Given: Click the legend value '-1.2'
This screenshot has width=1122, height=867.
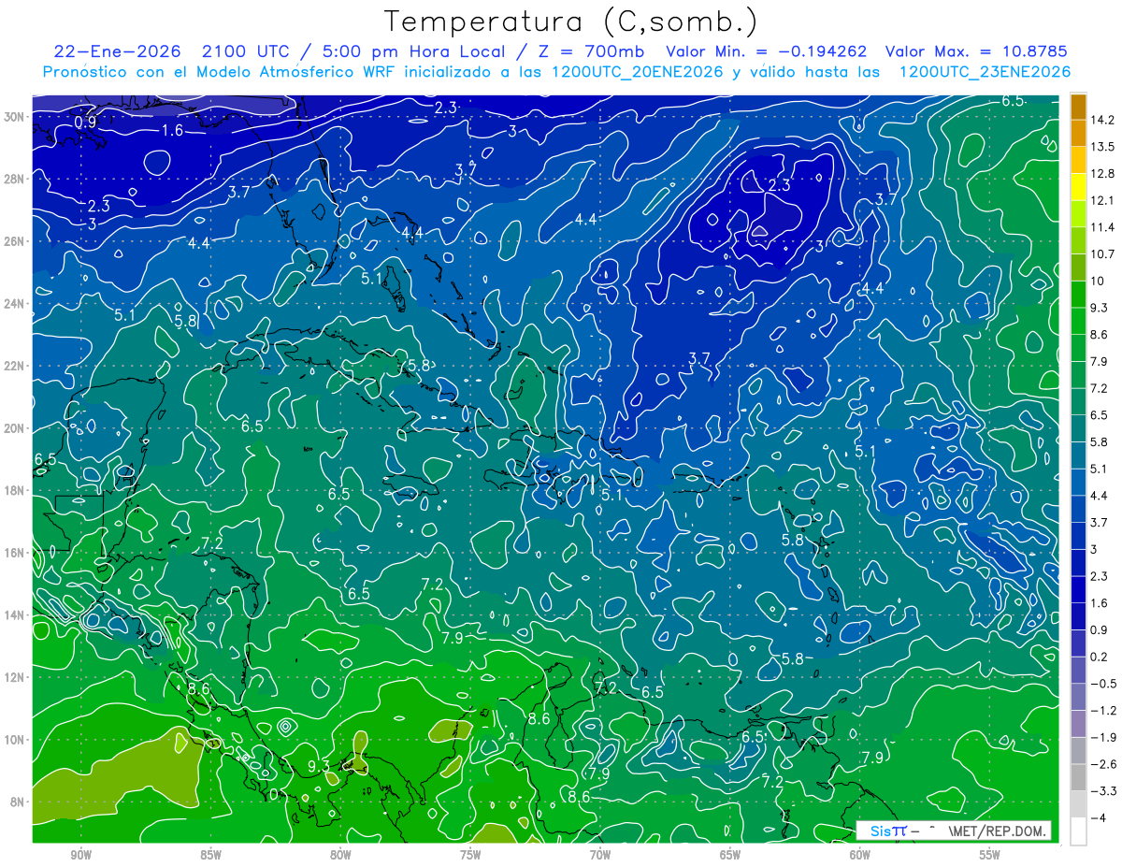Looking at the screenshot, I should point(1101,711).
